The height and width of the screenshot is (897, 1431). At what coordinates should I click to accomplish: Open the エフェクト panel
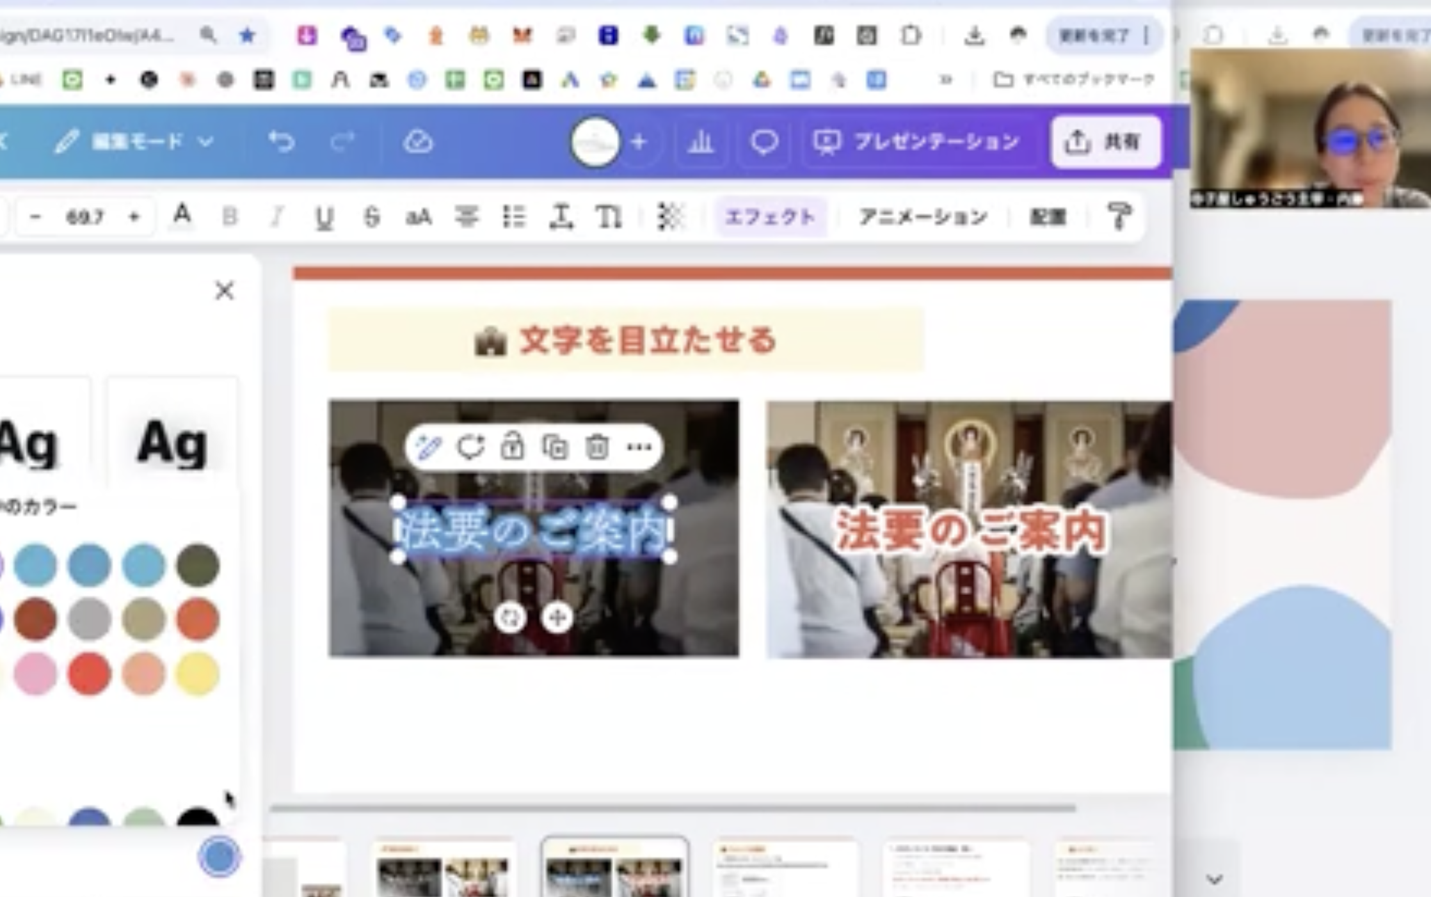coord(771,217)
